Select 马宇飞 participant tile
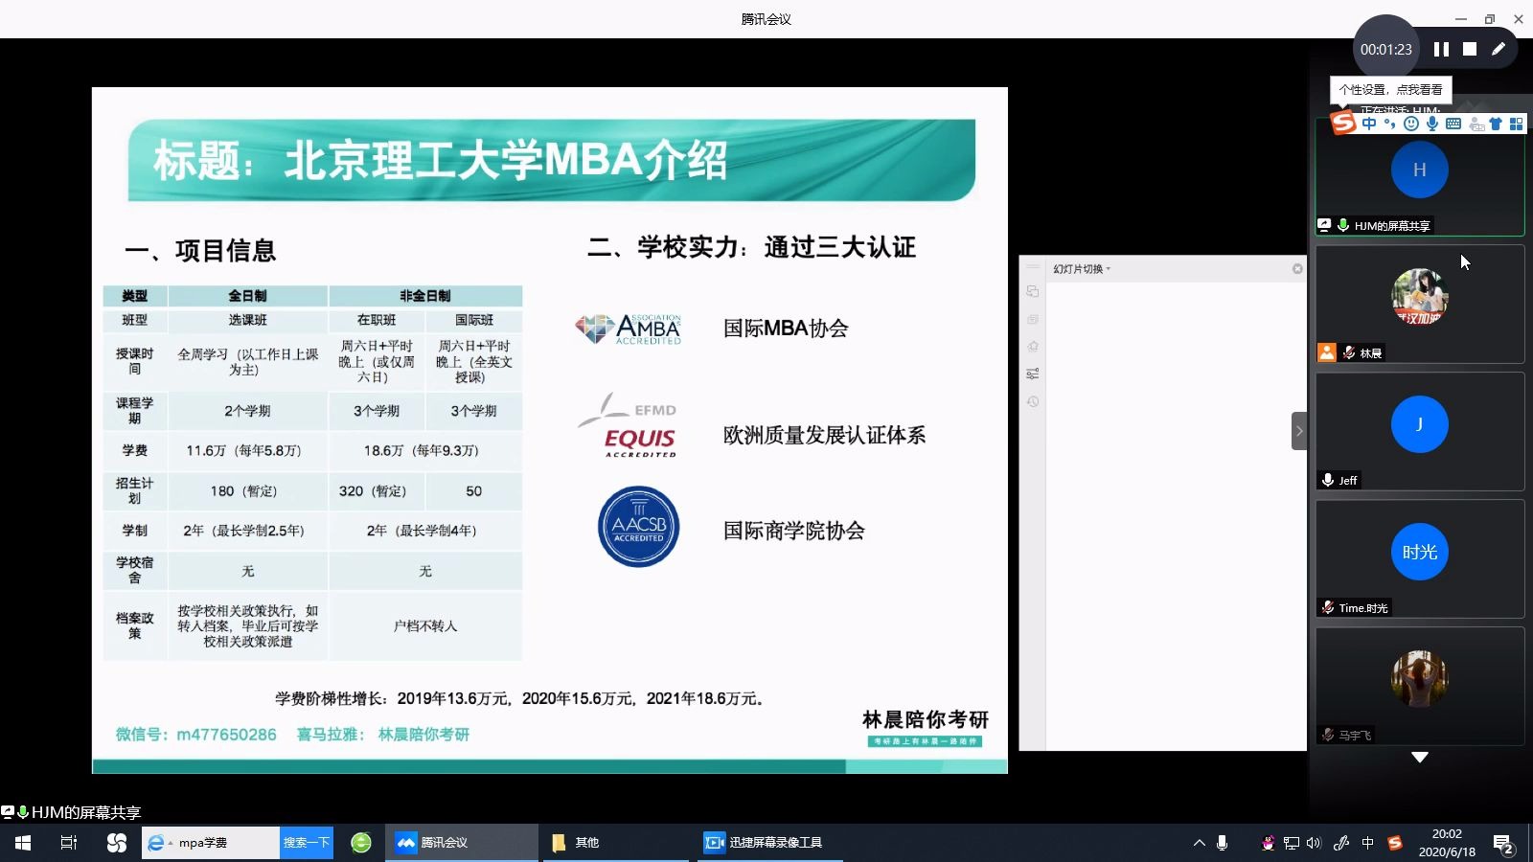The width and height of the screenshot is (1533, 862). [1420, 686]
